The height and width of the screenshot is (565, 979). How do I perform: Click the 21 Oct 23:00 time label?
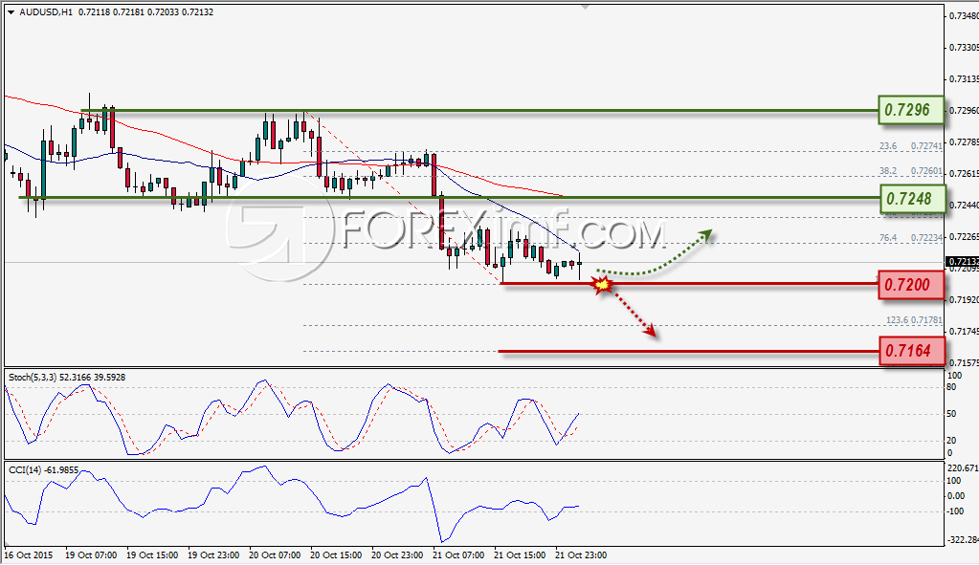[581, 555]
